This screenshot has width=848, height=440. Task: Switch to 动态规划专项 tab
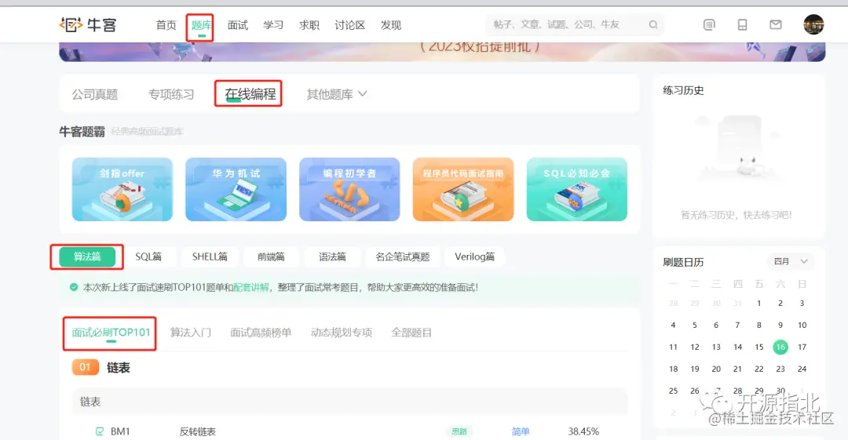click(x=342, y=333)
